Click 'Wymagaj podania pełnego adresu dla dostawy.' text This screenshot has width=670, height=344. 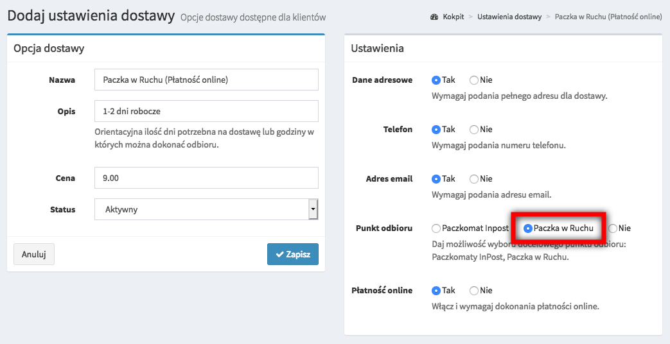(519, 96)
